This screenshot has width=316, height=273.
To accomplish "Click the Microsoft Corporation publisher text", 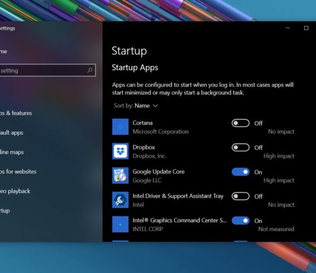I will click(x=160, y=132).
